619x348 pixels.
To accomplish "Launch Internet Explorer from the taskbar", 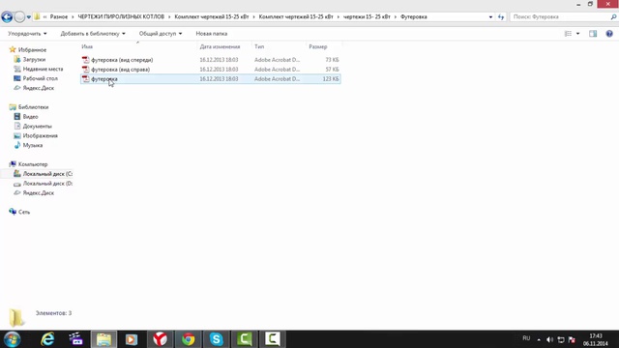I will [x=47, y=339].
